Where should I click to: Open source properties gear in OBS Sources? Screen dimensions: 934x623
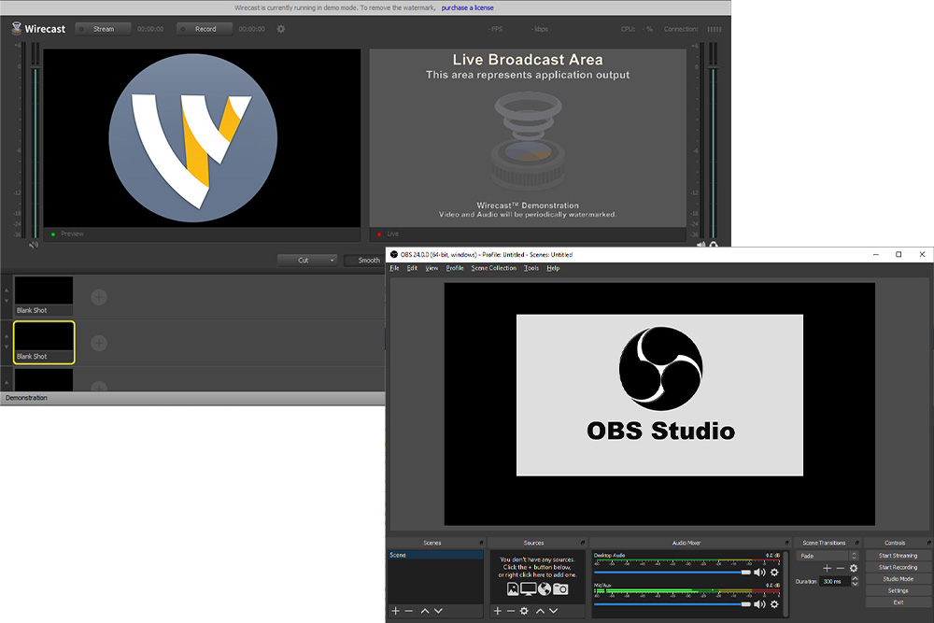click(524, 611)
